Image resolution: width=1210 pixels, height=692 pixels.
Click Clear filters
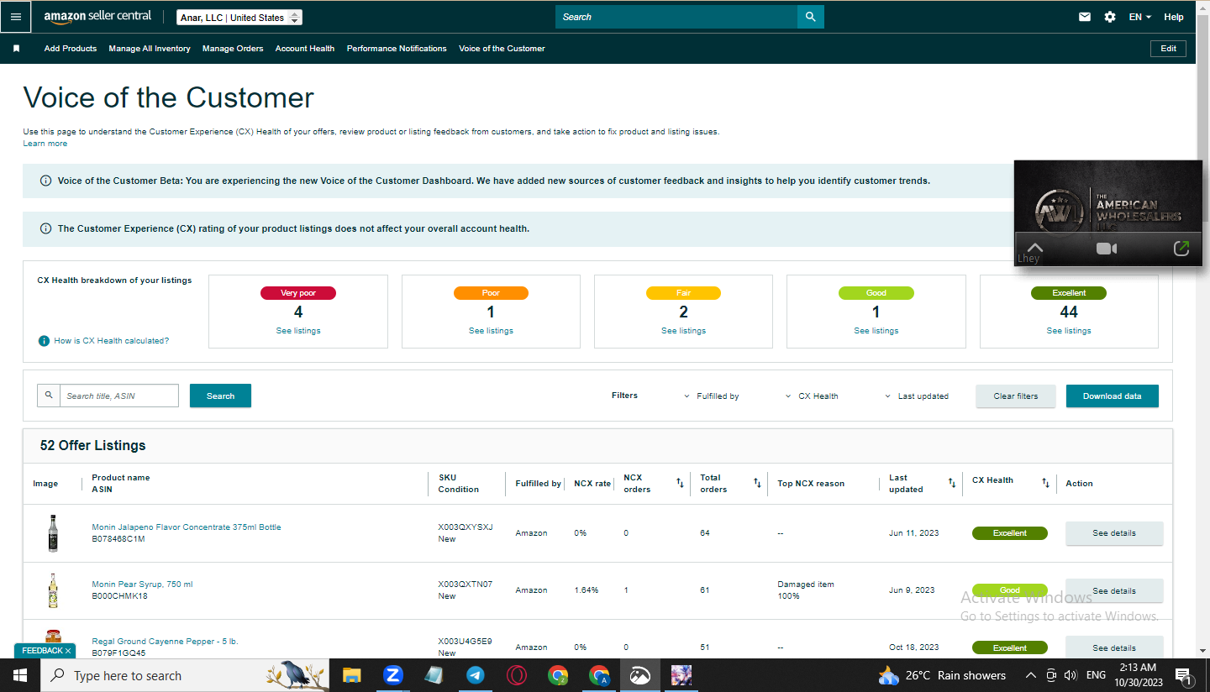pos(1016,396)
